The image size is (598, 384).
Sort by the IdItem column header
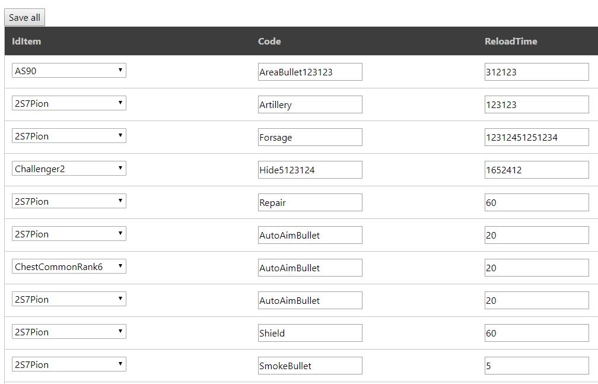[x=26, y=42]
